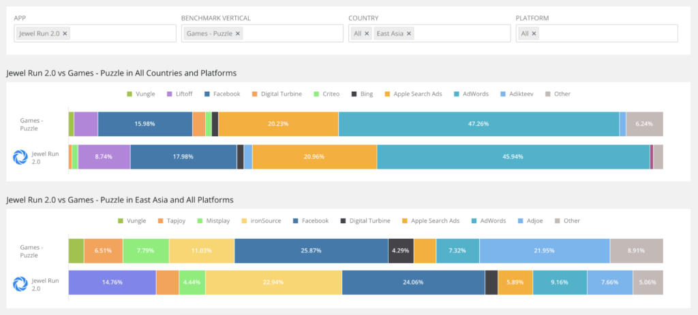Toggle Facebook legend in All Countries chart
Screen dimensions: 698x315
pos(223,94)
